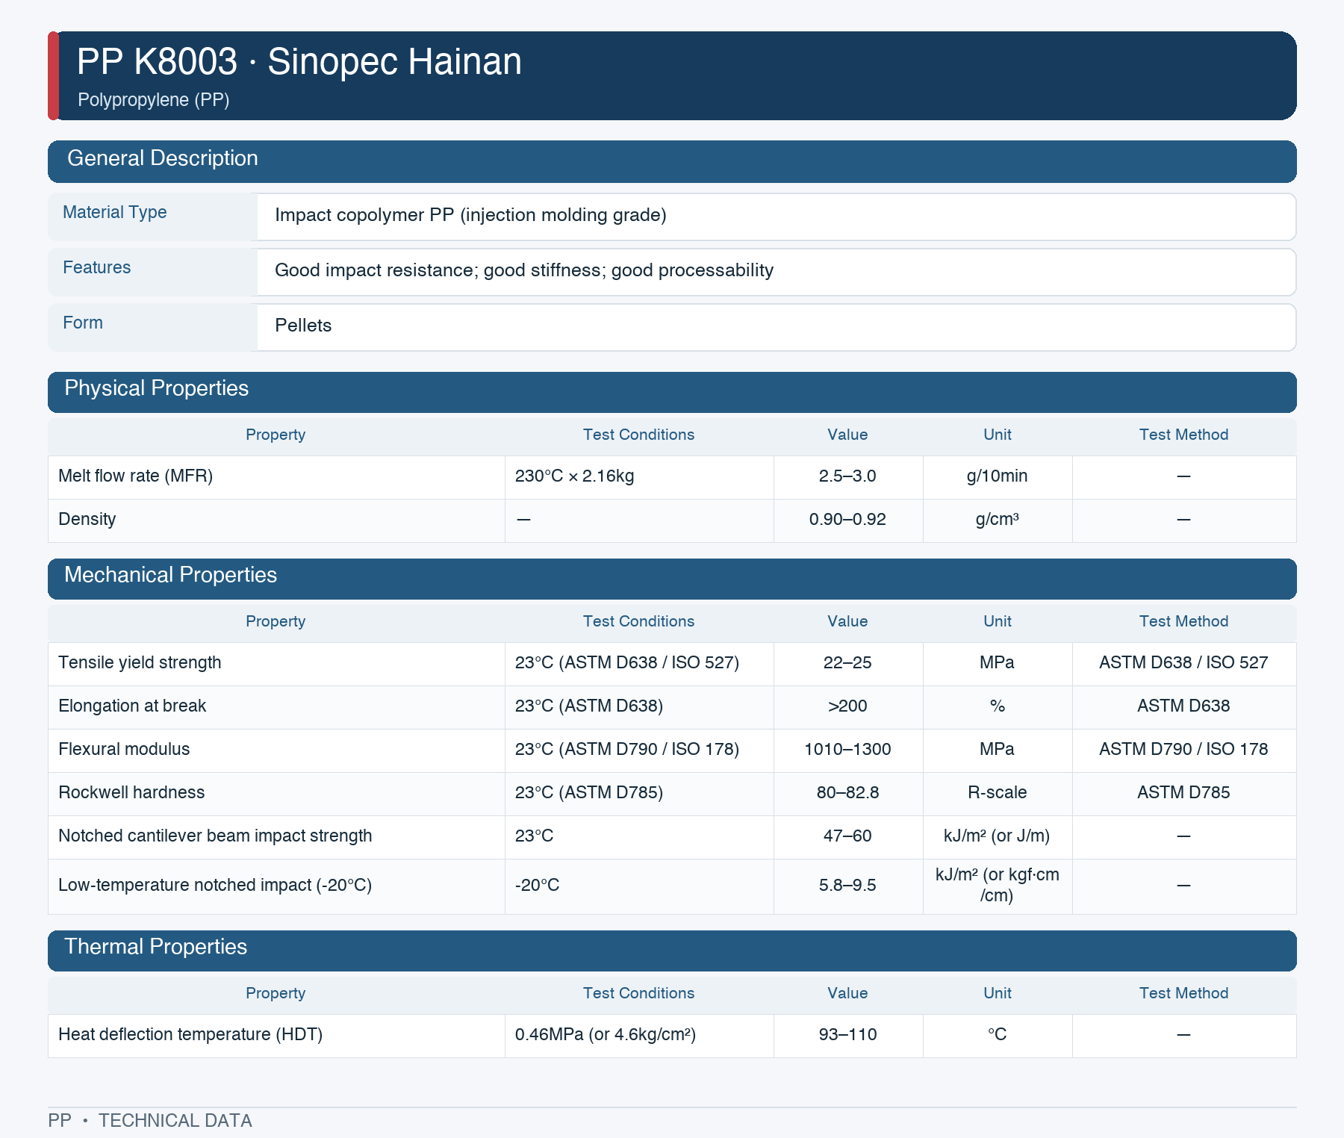1344x1138 pixels.
Task: Click the 'kJ/m² (or kgf·cm/cm)' unit cell
Action: 997,885
